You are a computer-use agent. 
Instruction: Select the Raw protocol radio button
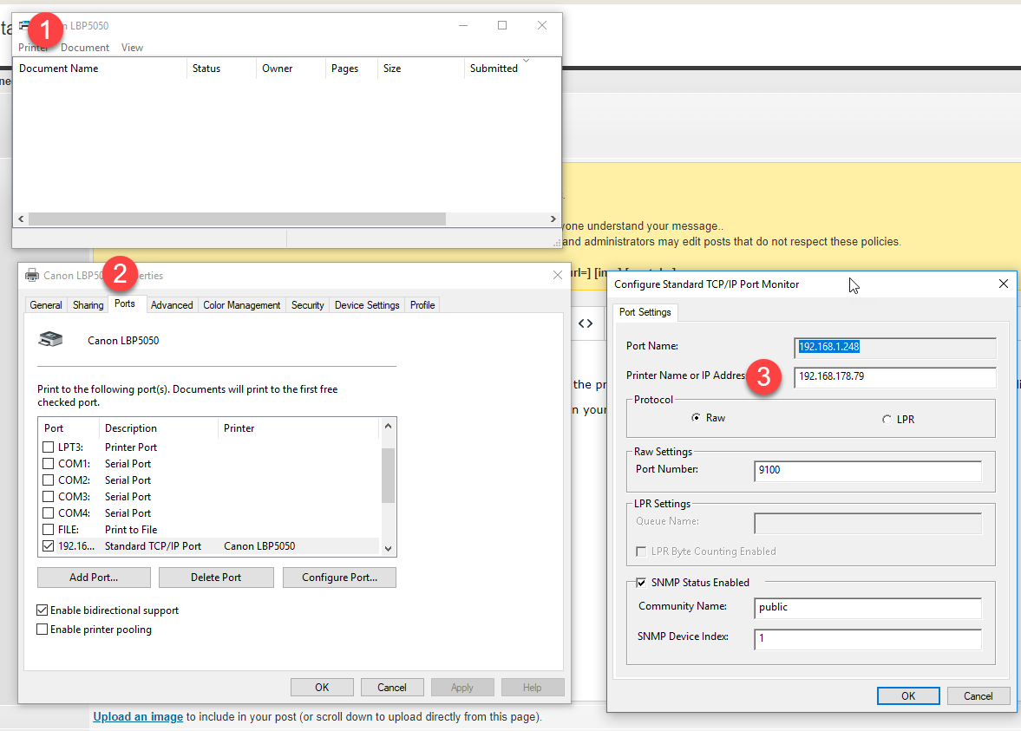(x=696, y=418)
